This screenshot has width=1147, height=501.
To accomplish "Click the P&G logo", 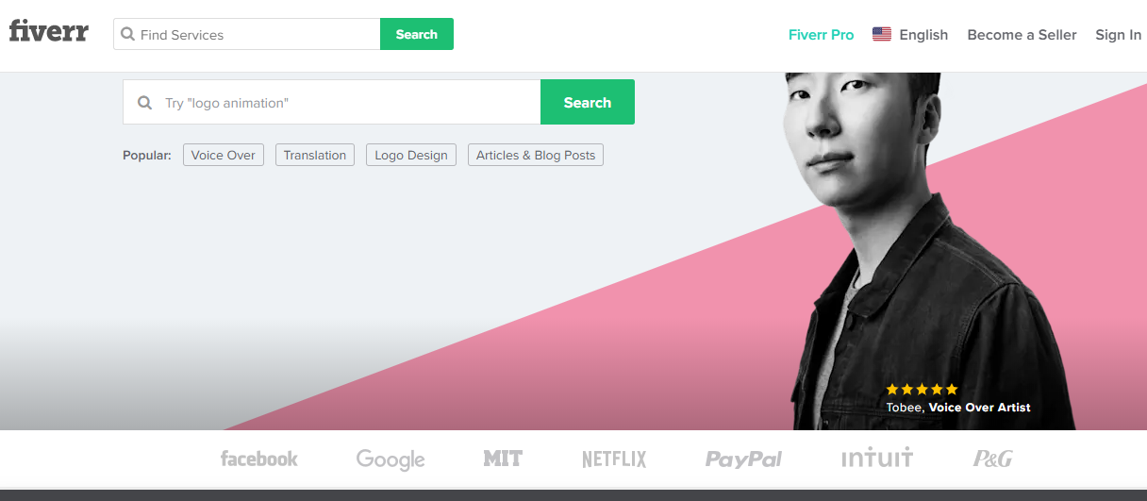I will [993, 459].
